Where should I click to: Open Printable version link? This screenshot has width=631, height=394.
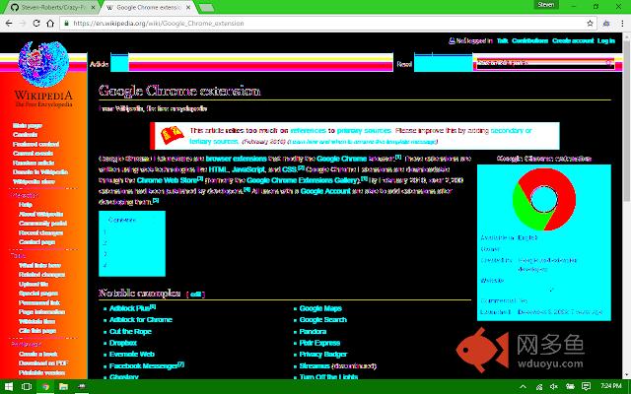click(x=41, y=372)
